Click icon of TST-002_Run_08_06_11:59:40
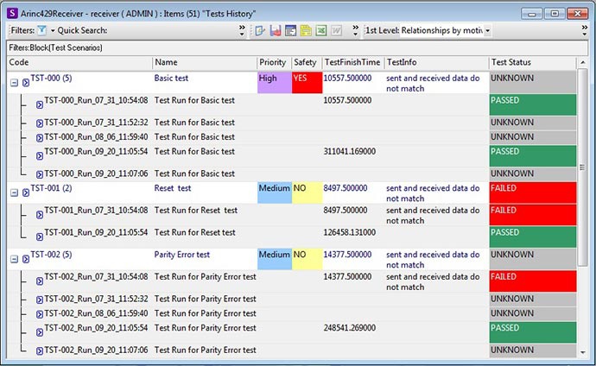 40,314
